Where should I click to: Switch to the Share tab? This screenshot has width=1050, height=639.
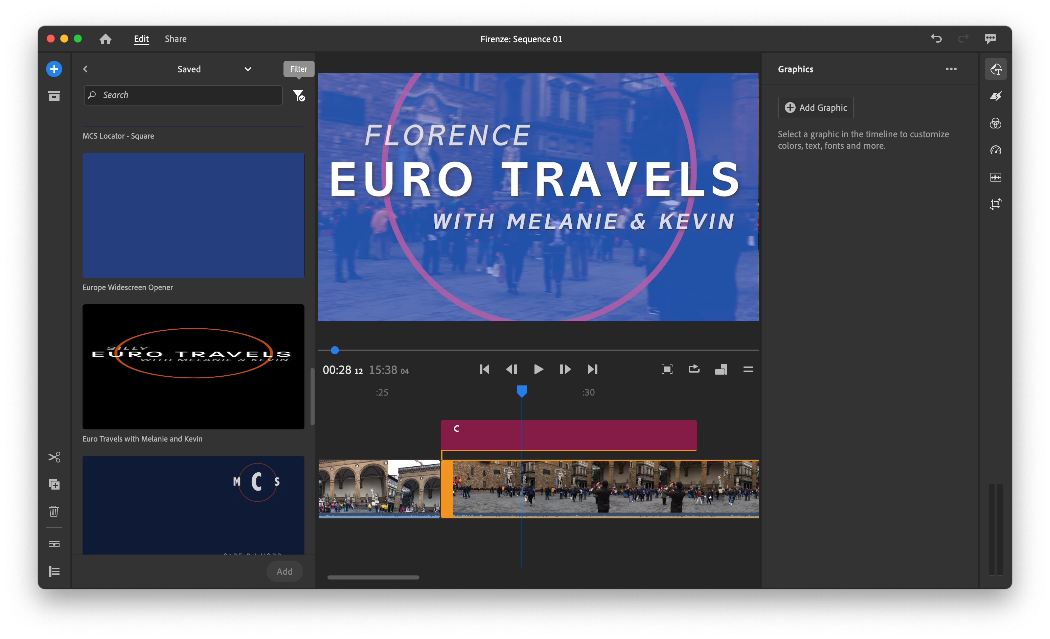(x=176, y=39)
